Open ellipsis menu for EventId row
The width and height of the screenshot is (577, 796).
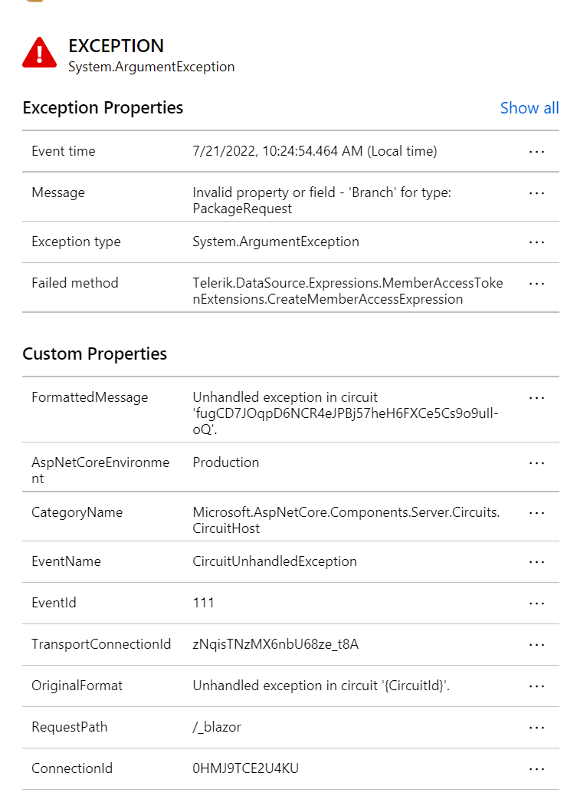[x=536, y=604]
